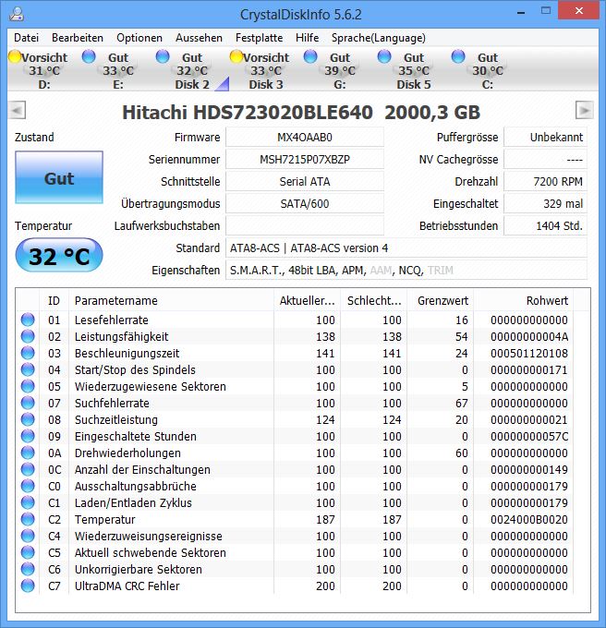Click status orb for Ausschaltungsabbrüche row
606x628 pixels.
[28, 486]
